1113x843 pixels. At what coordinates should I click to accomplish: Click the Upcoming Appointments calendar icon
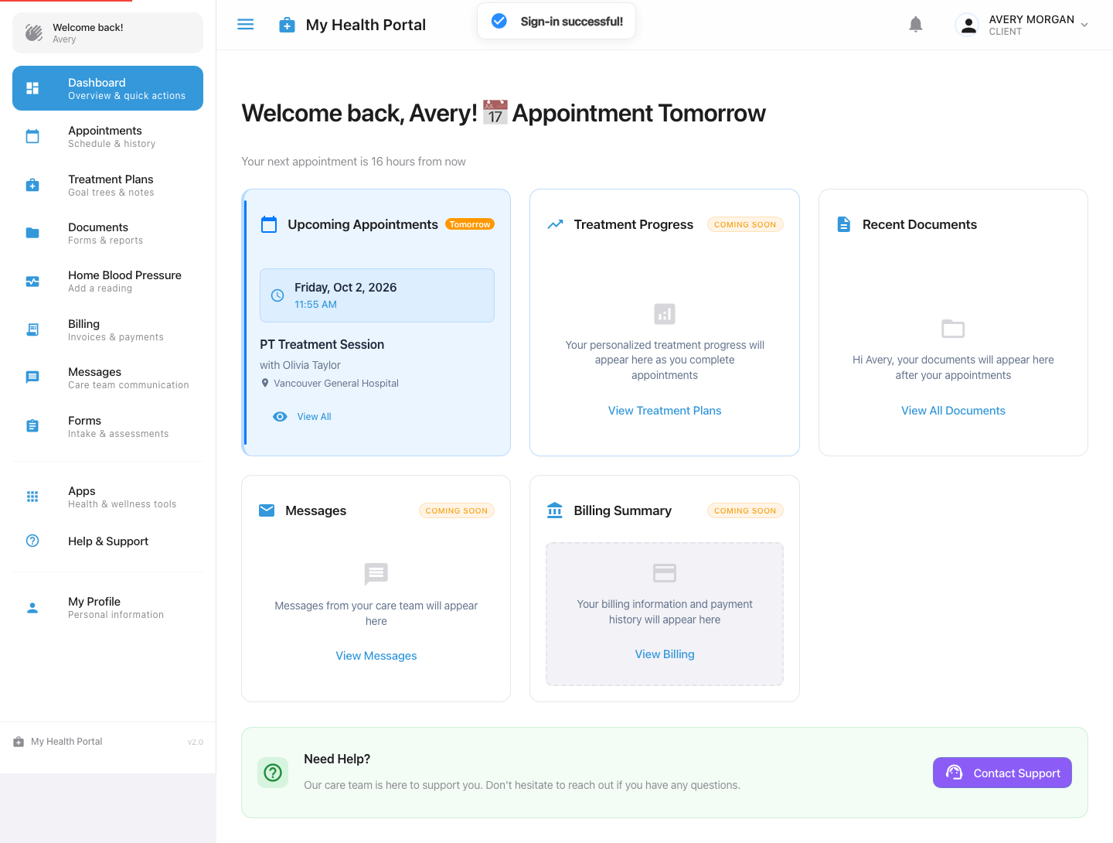coord(269,224)
